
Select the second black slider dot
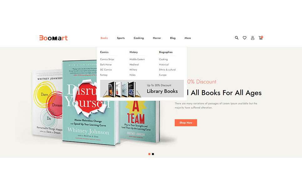pos(153,154)
